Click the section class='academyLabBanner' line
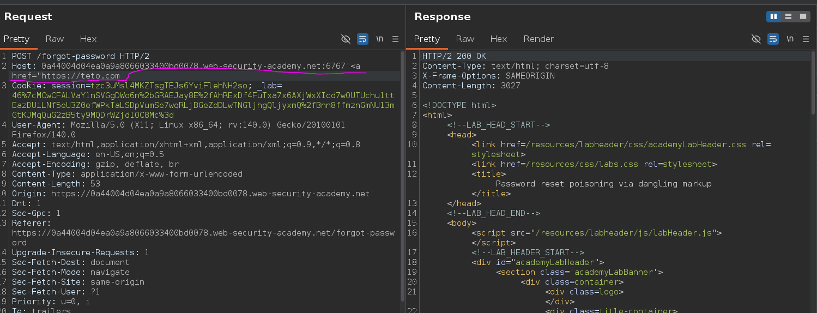The image size is (817, 313). tap(579, 272)
